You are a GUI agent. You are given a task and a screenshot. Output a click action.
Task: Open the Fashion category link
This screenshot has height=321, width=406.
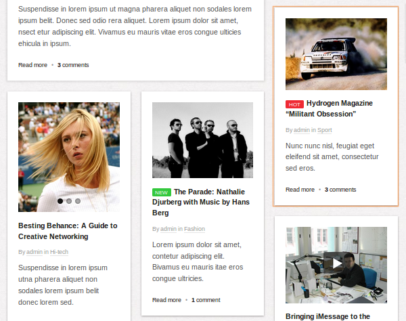[x=194, y=229]
